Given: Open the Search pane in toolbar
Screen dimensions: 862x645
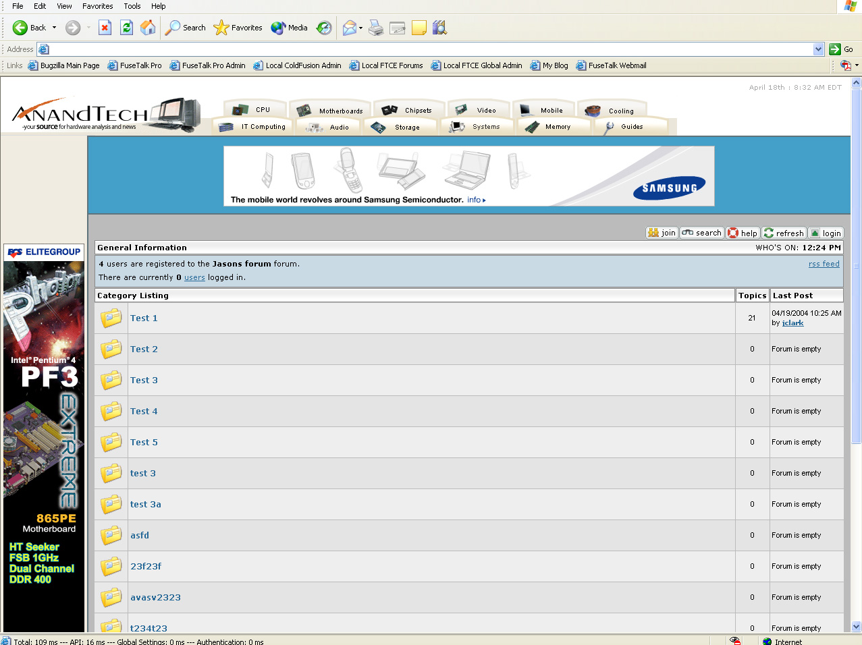Looking at the screenshot, I should [x=186, y=28].
